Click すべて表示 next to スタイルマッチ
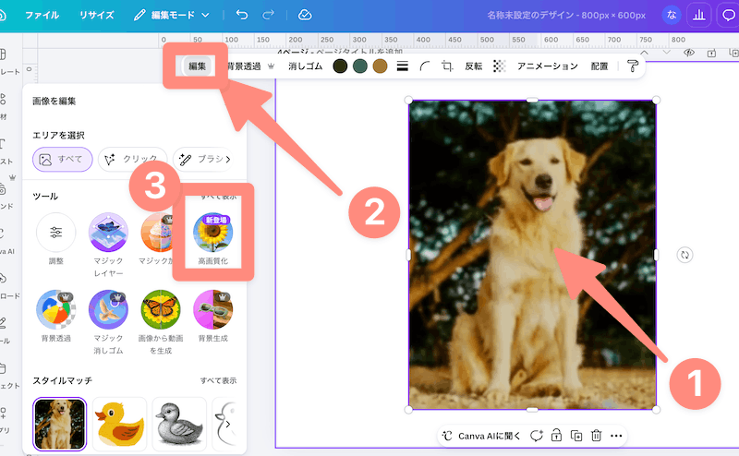This screenshot has width=739, height=456. pos(219,380)
